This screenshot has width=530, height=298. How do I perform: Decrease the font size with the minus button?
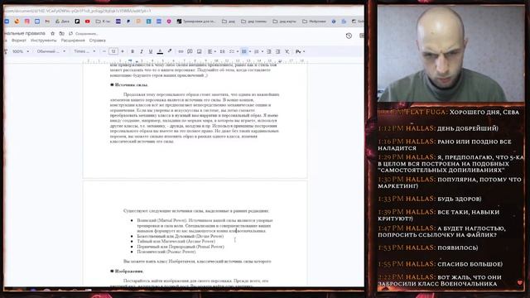(x=104, y=51)
